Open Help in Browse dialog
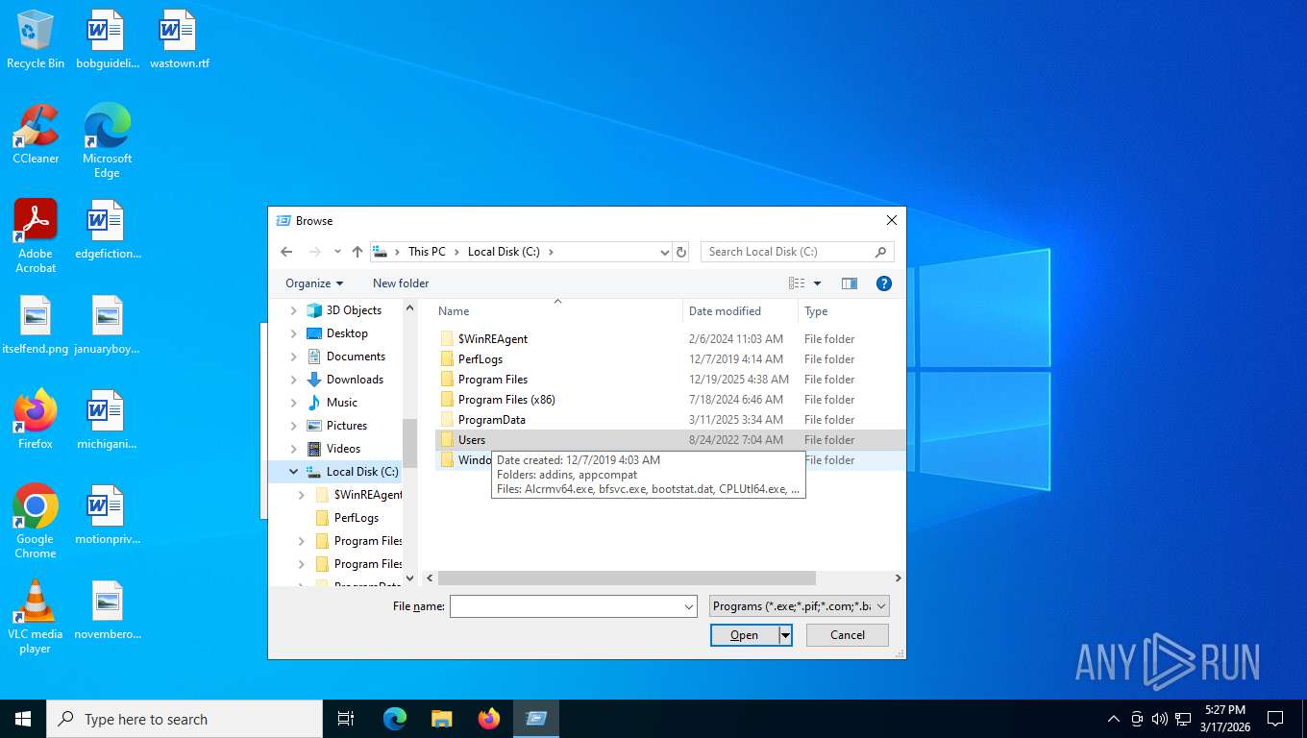 [884, 283]
